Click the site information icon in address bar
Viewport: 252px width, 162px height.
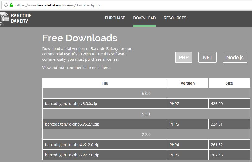pyautogui.click(x=6, y=5)
